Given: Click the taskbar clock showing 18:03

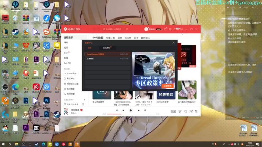Looking at the screenshot, I should tap(250, 144).
